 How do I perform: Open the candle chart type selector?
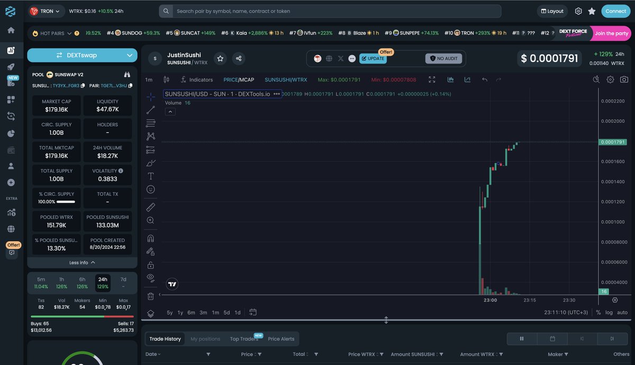[166, 80]
